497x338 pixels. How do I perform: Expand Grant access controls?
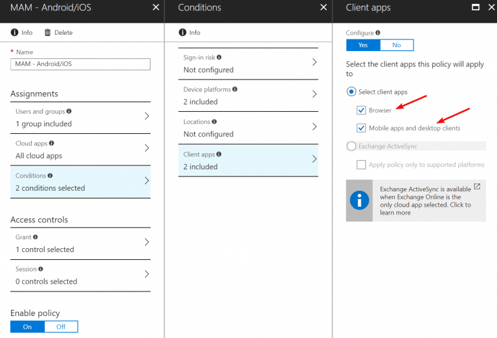click(x=80, y=243)
